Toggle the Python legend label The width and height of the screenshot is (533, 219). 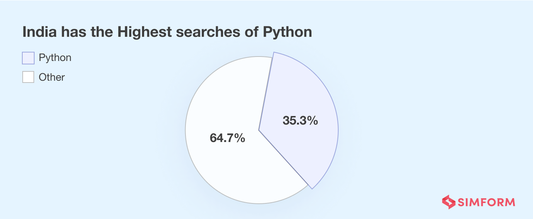[x=55, y=58]
